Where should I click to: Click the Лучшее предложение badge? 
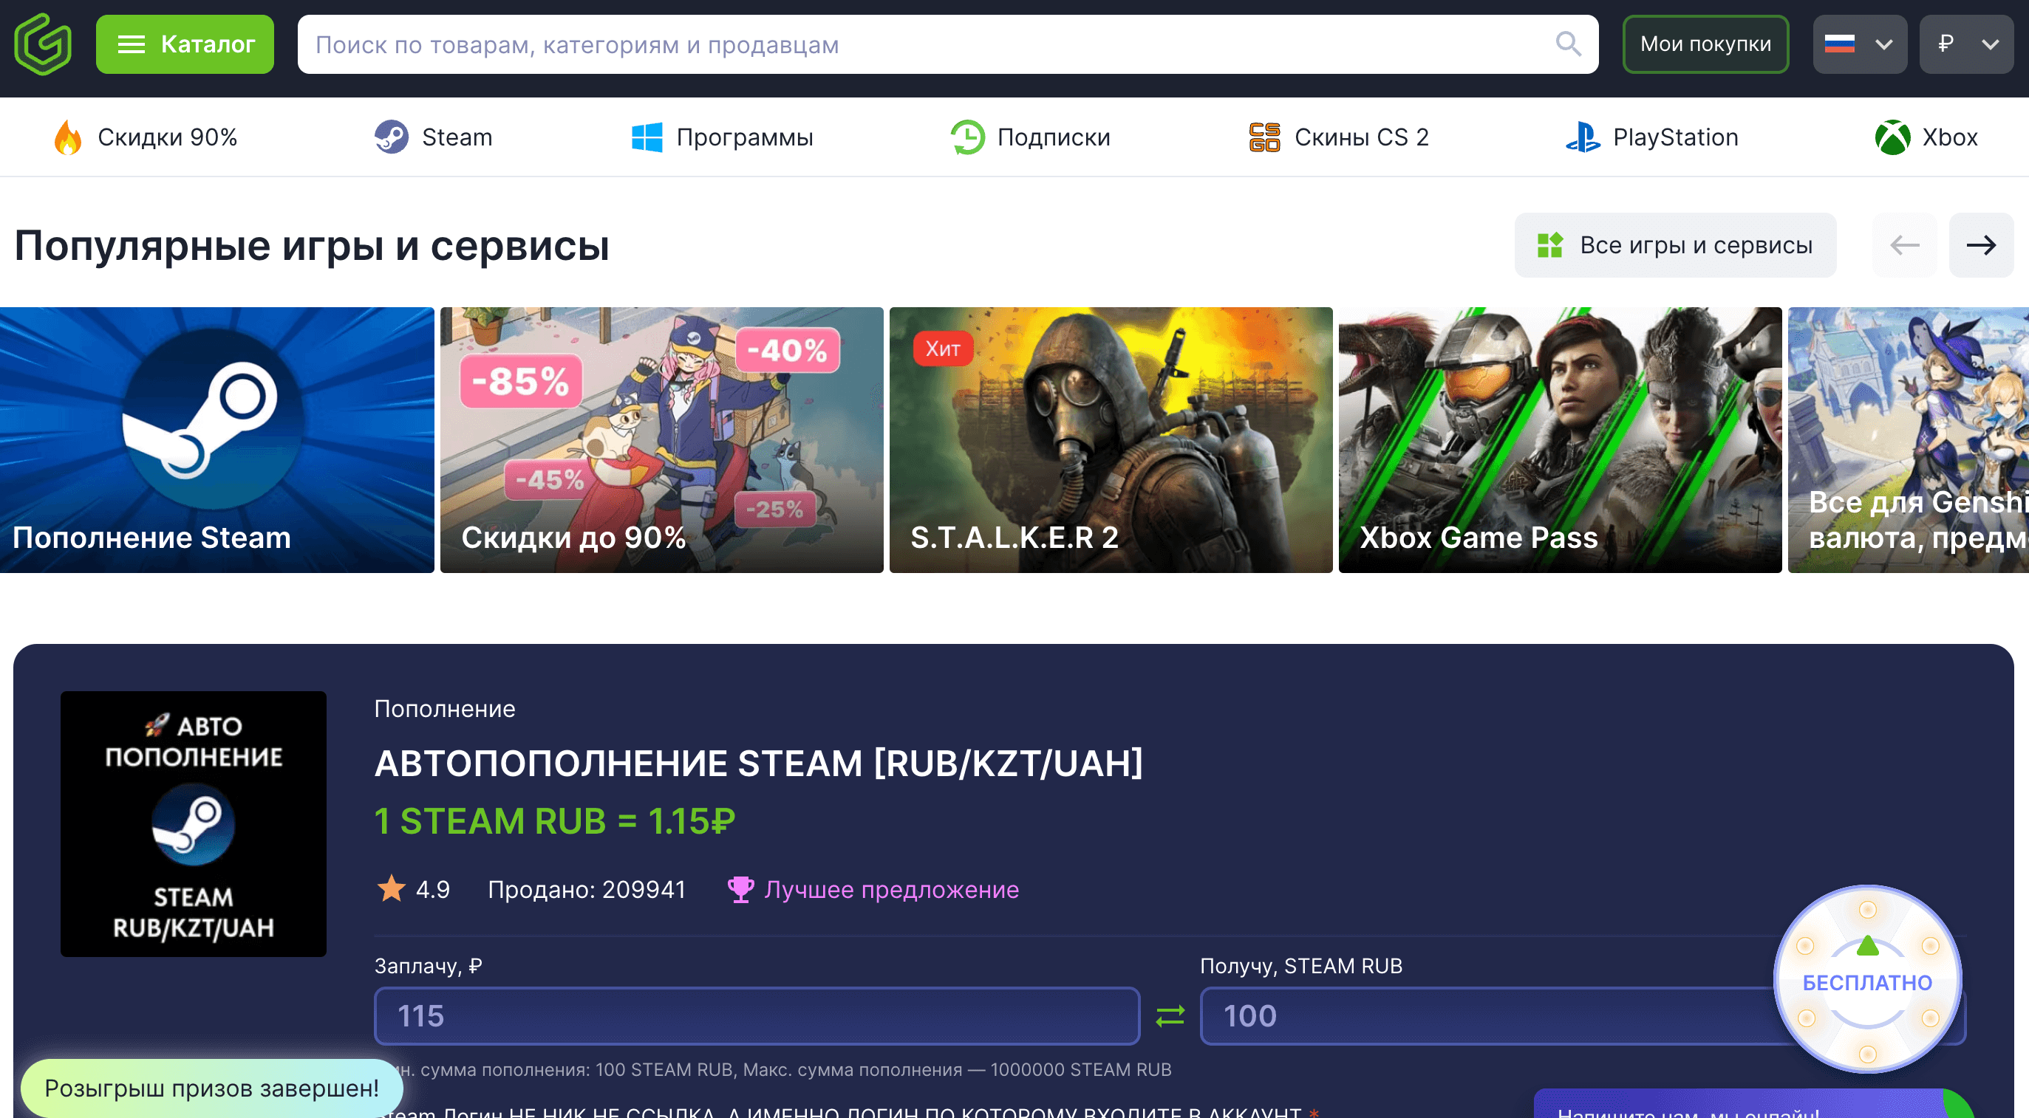(873, 890)
